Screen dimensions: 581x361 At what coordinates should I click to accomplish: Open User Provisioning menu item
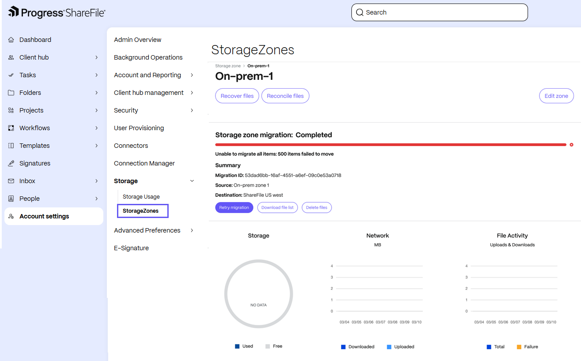pos(139,128)
